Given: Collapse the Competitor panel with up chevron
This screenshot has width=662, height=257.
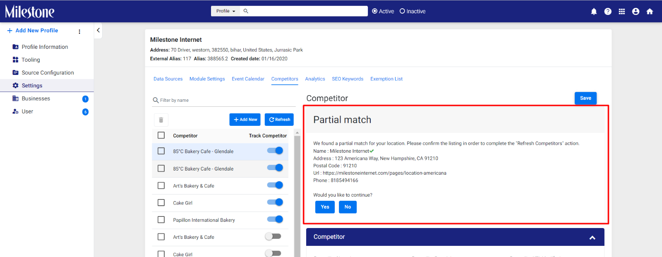Looking at the screenshot, I should click(x=592, y=238).
